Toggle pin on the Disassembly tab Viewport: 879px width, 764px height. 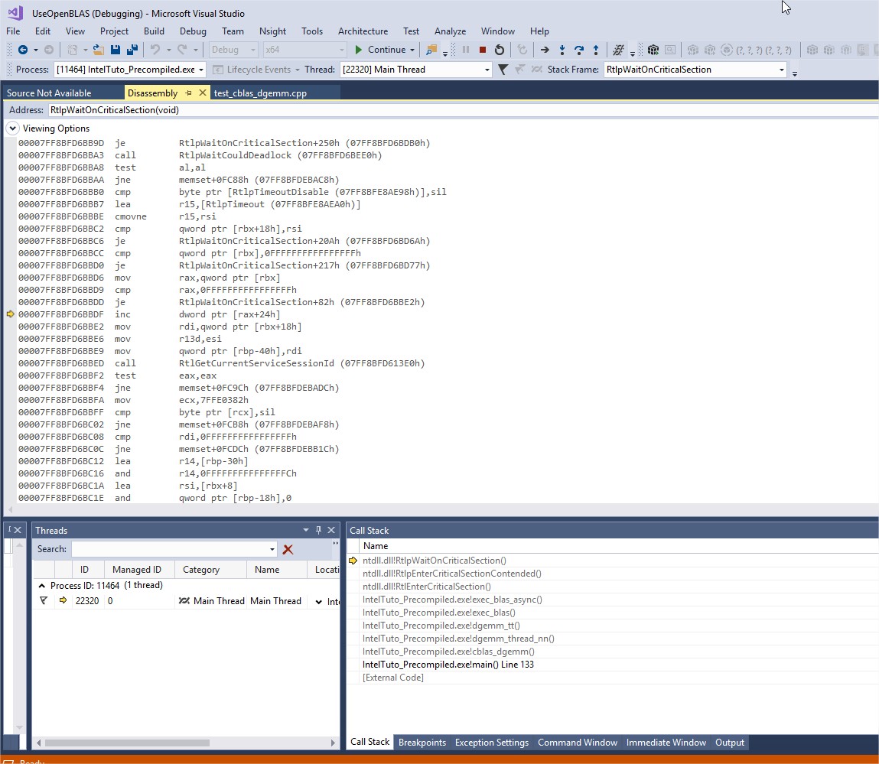[188, 93]
